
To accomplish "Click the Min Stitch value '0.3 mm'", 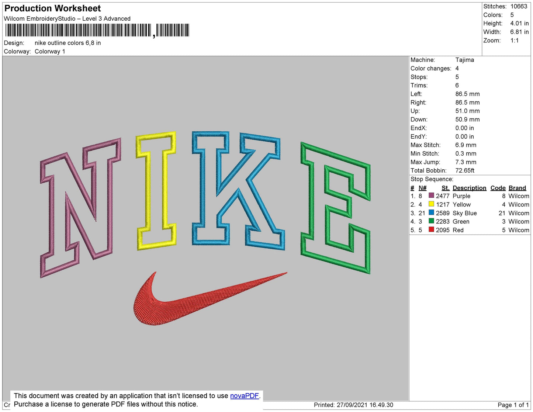I will 466,153.
